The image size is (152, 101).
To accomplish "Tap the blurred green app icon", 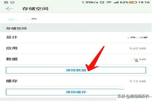I will tap(11, 19).
